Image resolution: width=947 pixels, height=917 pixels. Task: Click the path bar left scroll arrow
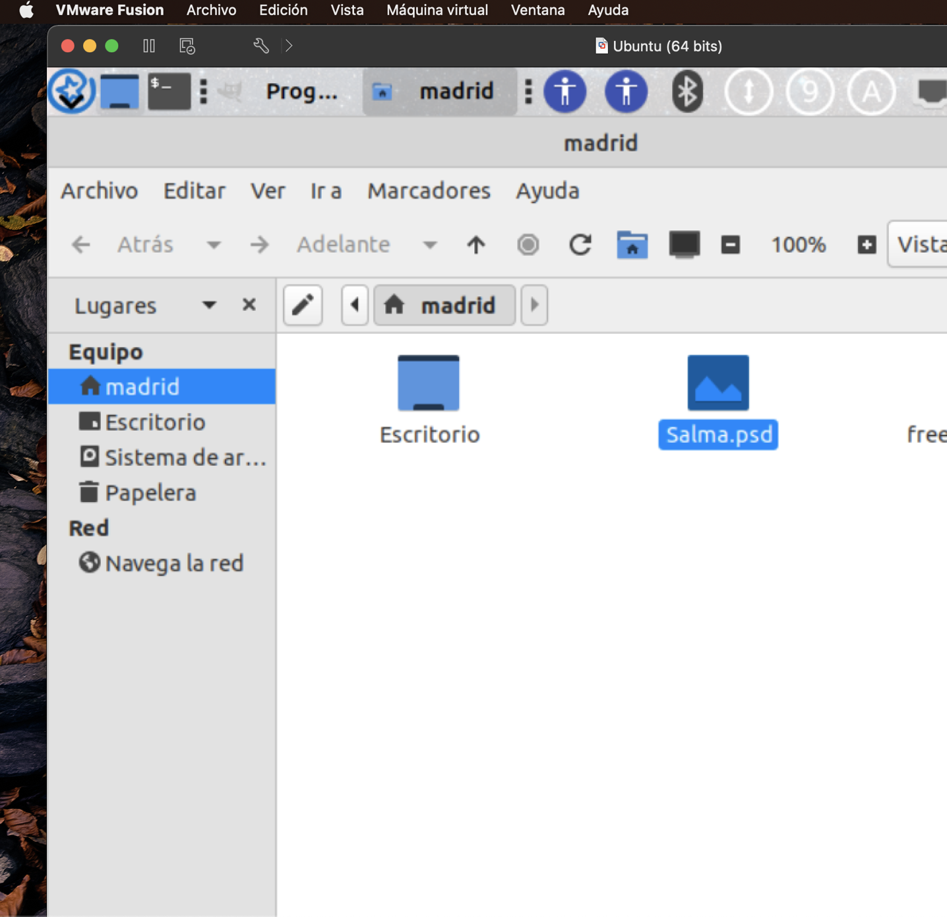pos(355,305)
